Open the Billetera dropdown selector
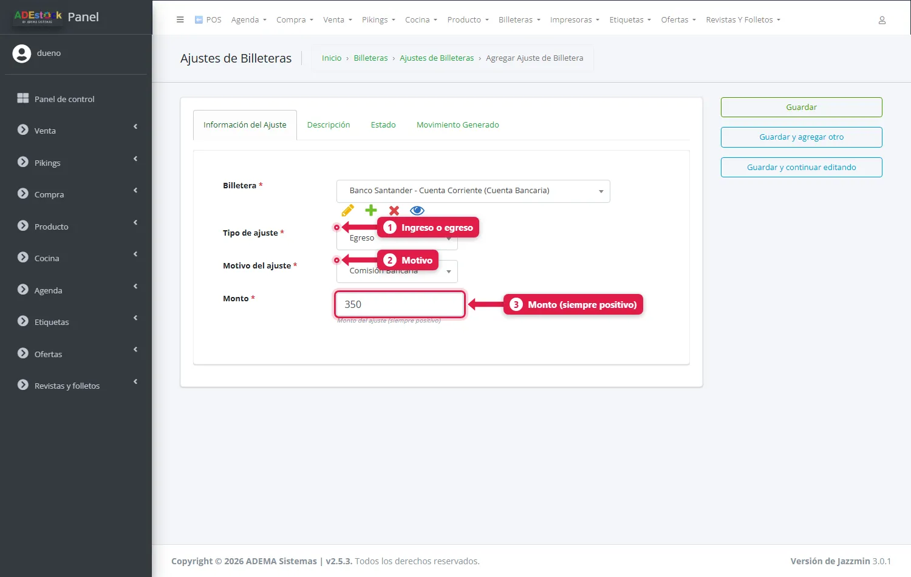 click(x=473, y=191)
